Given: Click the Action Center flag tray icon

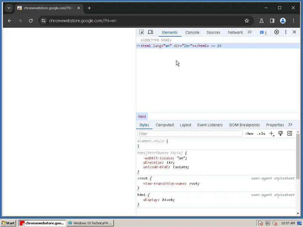Looking at the screenshot, I should (x=260, y=223).
